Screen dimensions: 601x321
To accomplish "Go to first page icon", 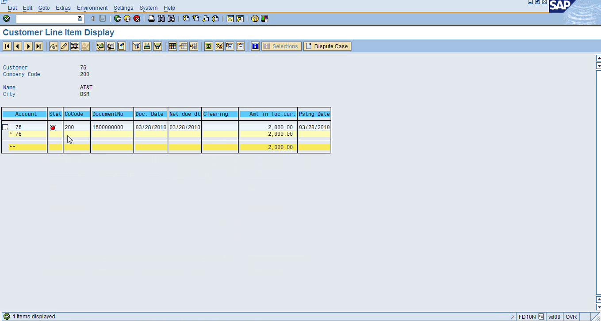I will [186, 19].
